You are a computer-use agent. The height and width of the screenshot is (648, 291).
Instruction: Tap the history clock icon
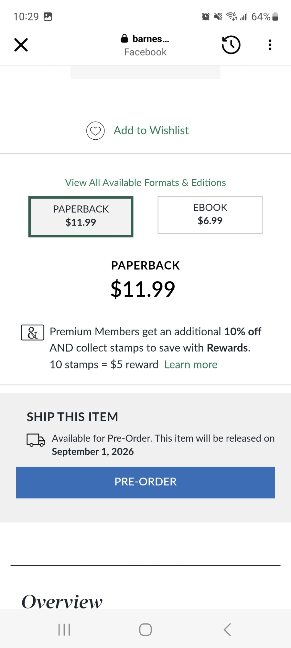231,45
